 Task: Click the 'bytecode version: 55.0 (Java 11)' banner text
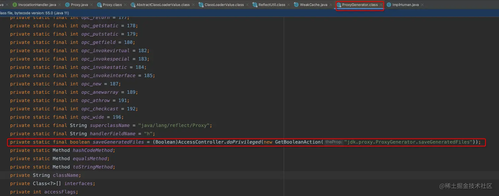click(42, 13)
